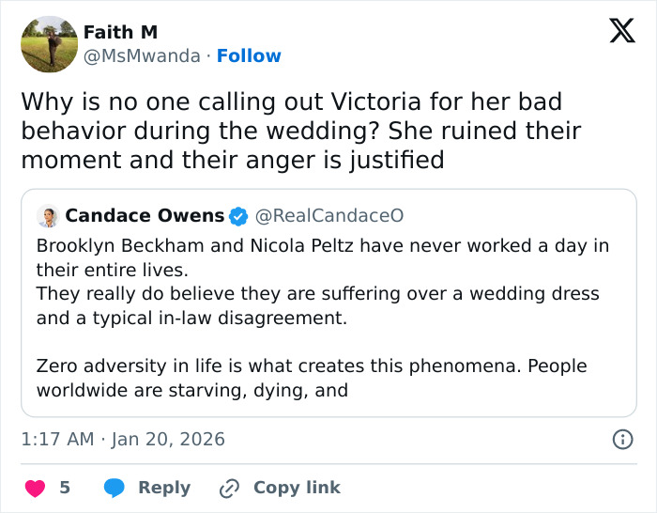Click the reply speech bubble icon
The height and width of the screenshot is (513, 657).
[115, 488]
